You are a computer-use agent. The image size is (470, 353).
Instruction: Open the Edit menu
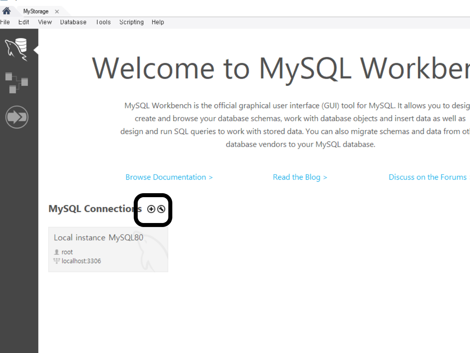tap(24, 22)
